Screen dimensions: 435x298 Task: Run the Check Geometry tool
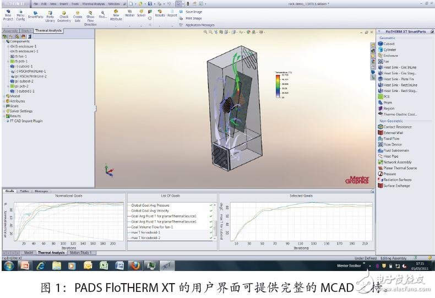tap(64, 14)
